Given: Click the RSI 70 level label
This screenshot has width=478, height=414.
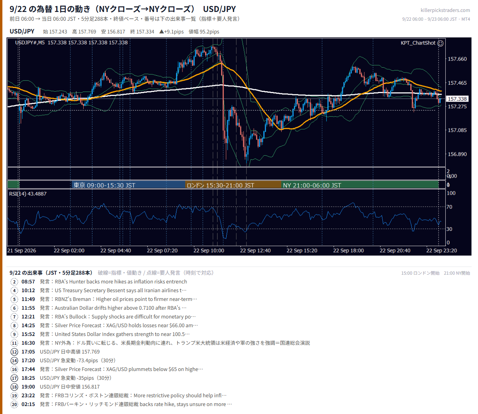Looking at the screenshot, I should pos(449,207).
